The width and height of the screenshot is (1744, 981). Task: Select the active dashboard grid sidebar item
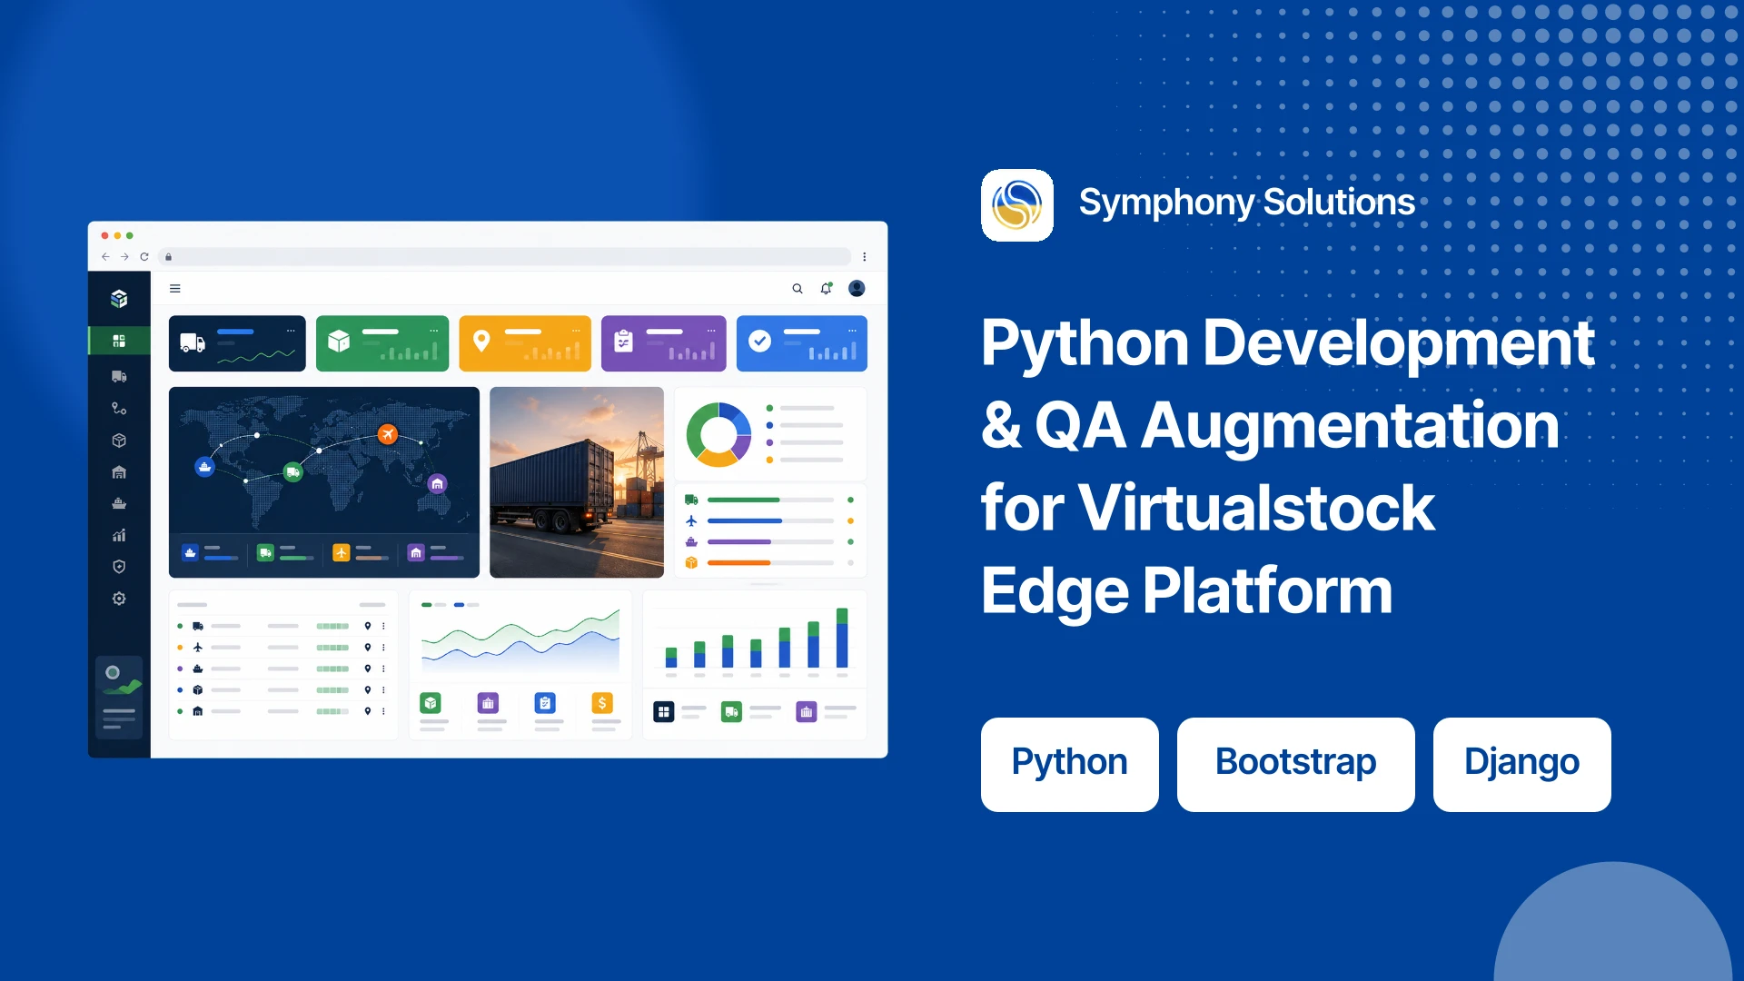coord(119,341)
